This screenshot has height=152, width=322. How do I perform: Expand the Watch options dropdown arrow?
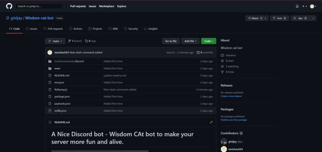click(x=266, y=18)
